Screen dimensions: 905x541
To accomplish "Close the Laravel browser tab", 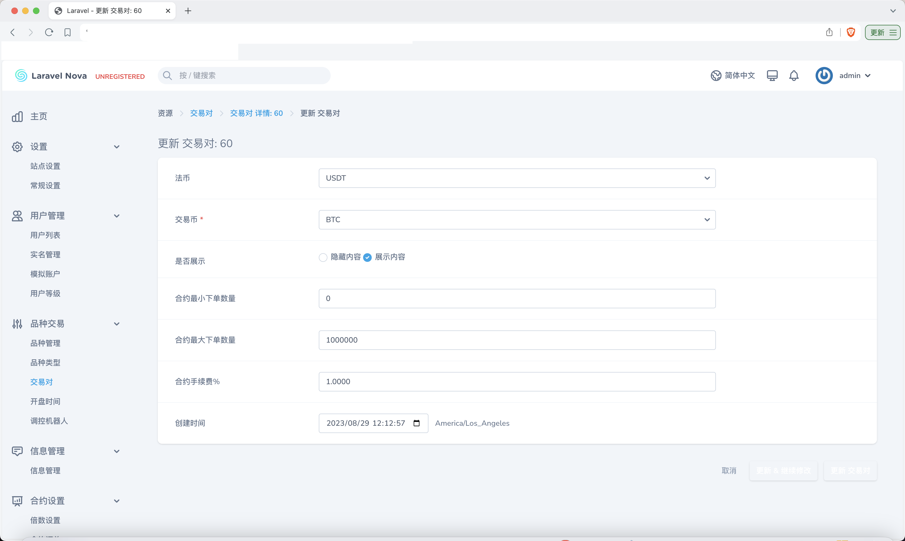I will [168, 11].
